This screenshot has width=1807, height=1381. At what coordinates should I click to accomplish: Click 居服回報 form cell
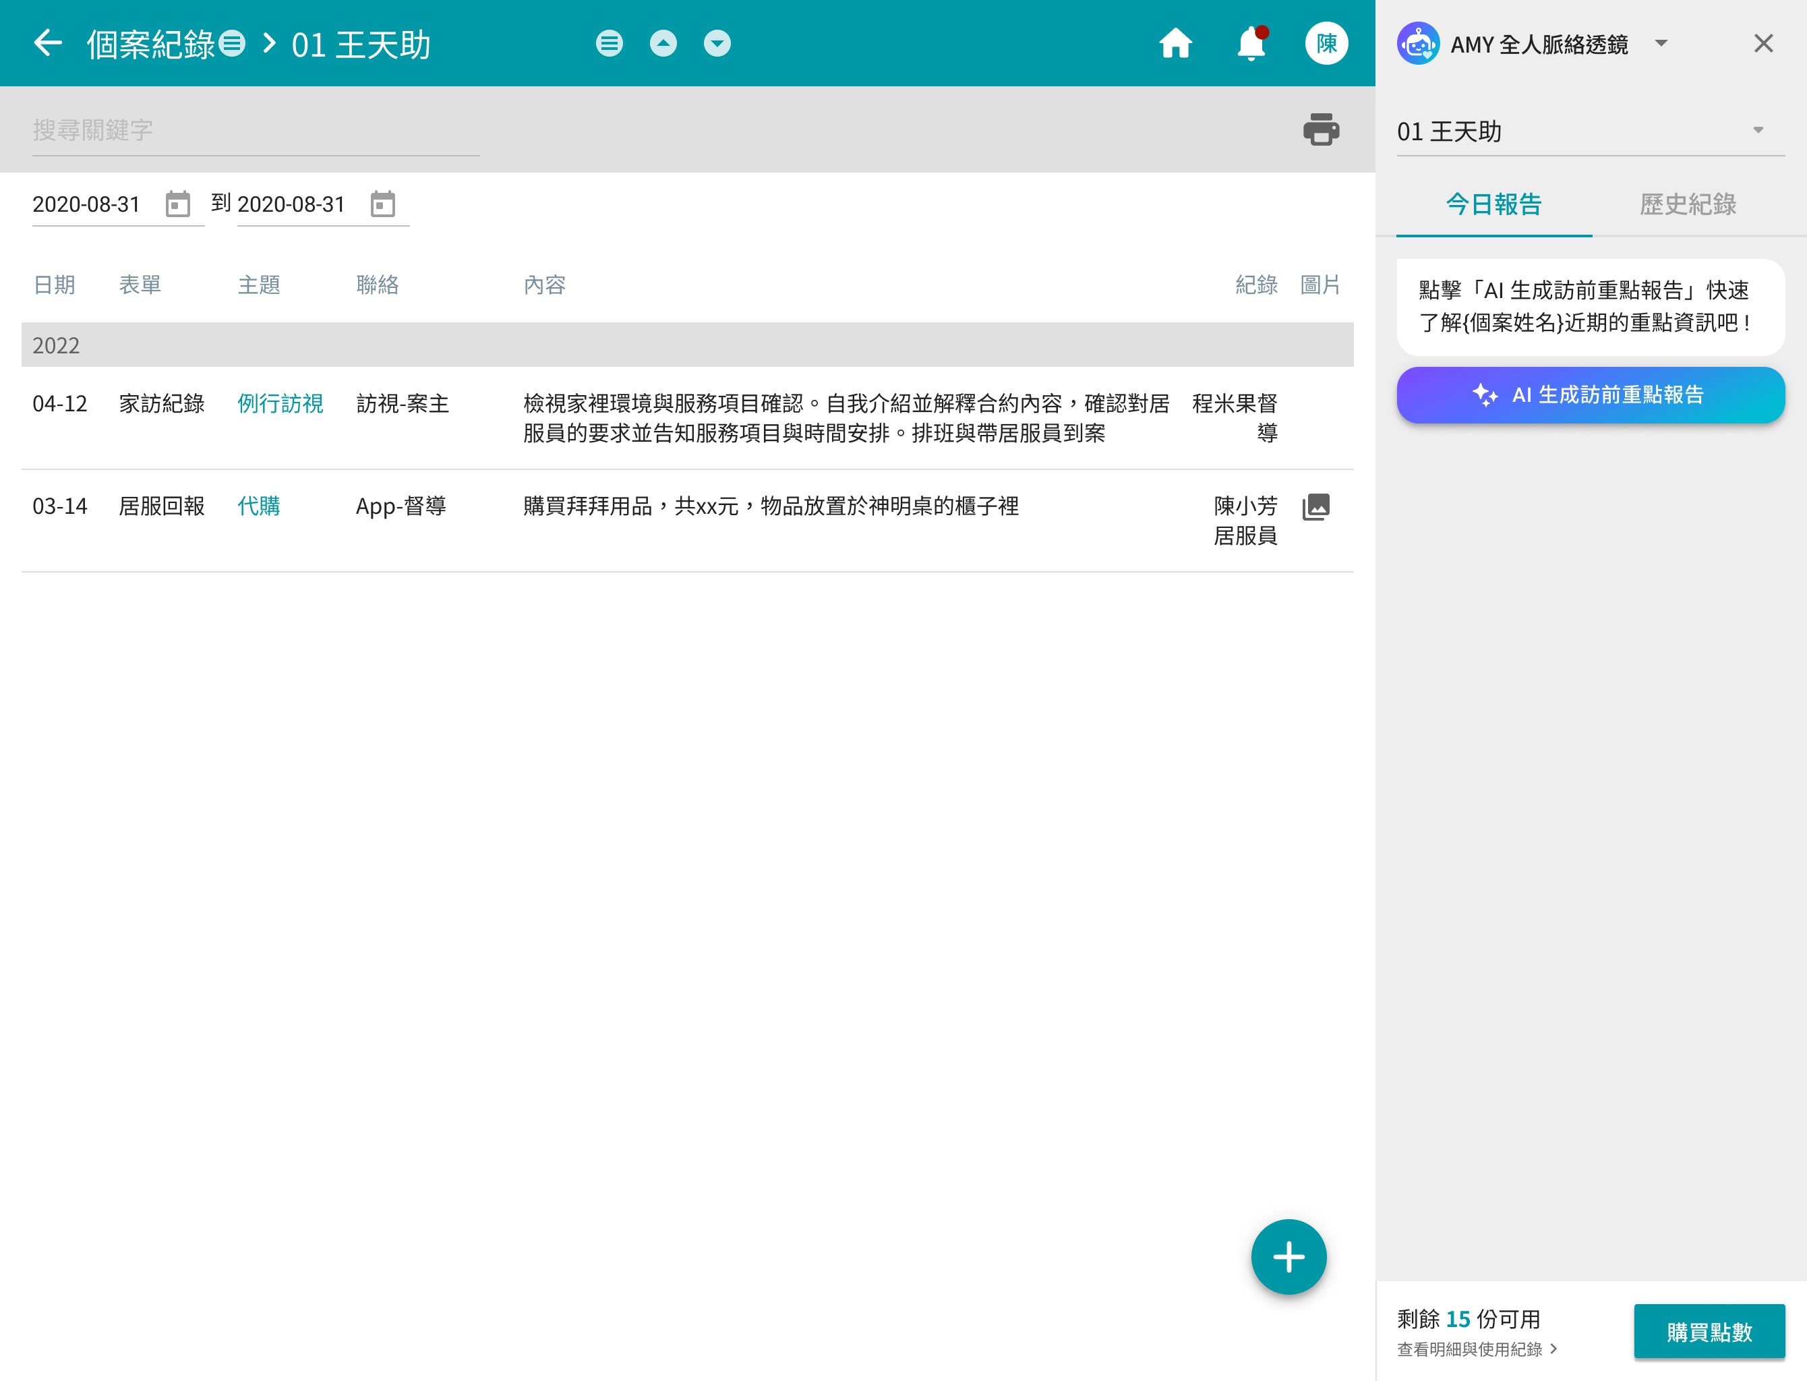point(162,506)
